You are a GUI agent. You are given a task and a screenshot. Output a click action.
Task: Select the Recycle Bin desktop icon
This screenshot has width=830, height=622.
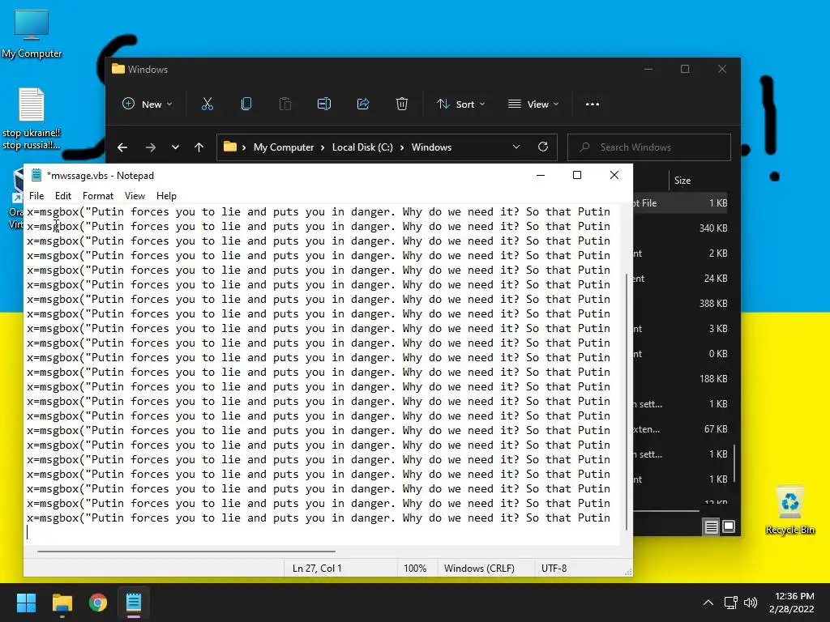click(x=789, y=510)
